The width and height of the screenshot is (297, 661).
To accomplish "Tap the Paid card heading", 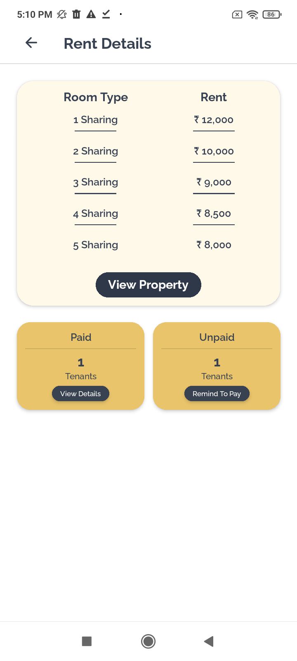I will pyautogui.click(x=81, y=337).
